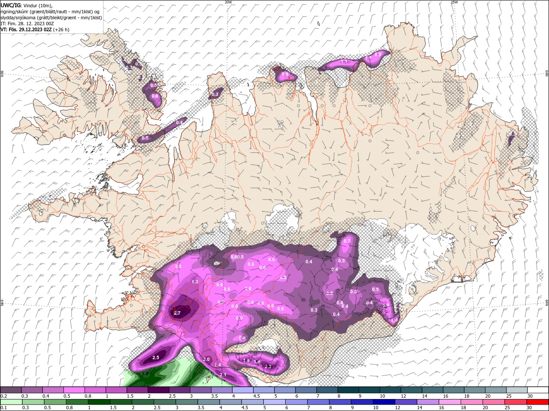Click the '2.1' precipitation value on map

click(223, 375)
